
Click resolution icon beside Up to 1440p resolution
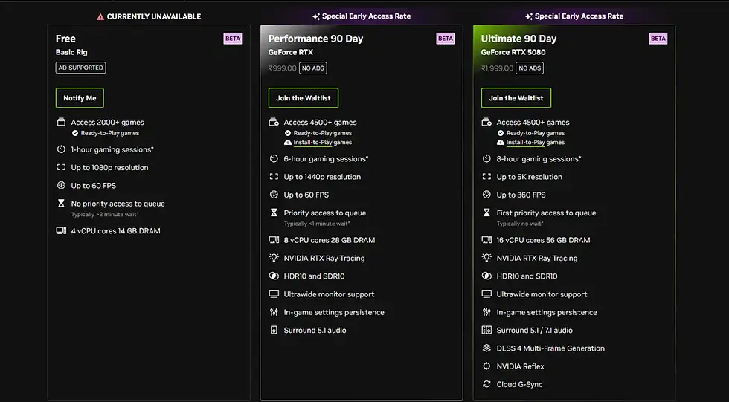pyautogui.click(x=274, y=176)
